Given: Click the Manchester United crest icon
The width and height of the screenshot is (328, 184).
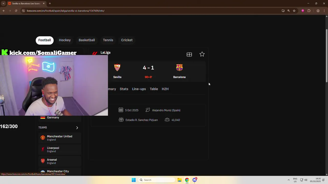Looking at the screenshot, I should tap(43, 138).
